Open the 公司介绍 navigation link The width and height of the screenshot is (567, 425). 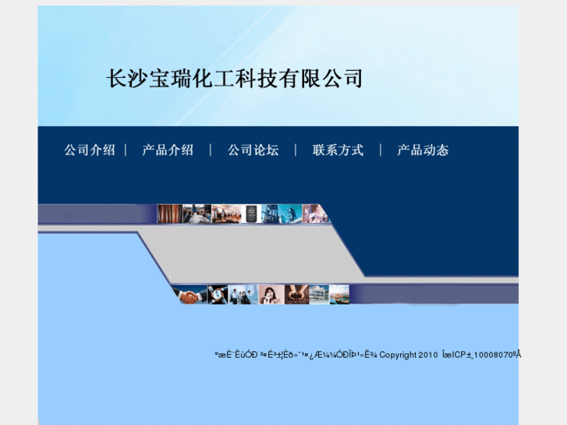click(90, 150)
